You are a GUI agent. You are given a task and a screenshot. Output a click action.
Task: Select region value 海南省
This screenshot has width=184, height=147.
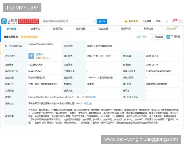point(90,84)
